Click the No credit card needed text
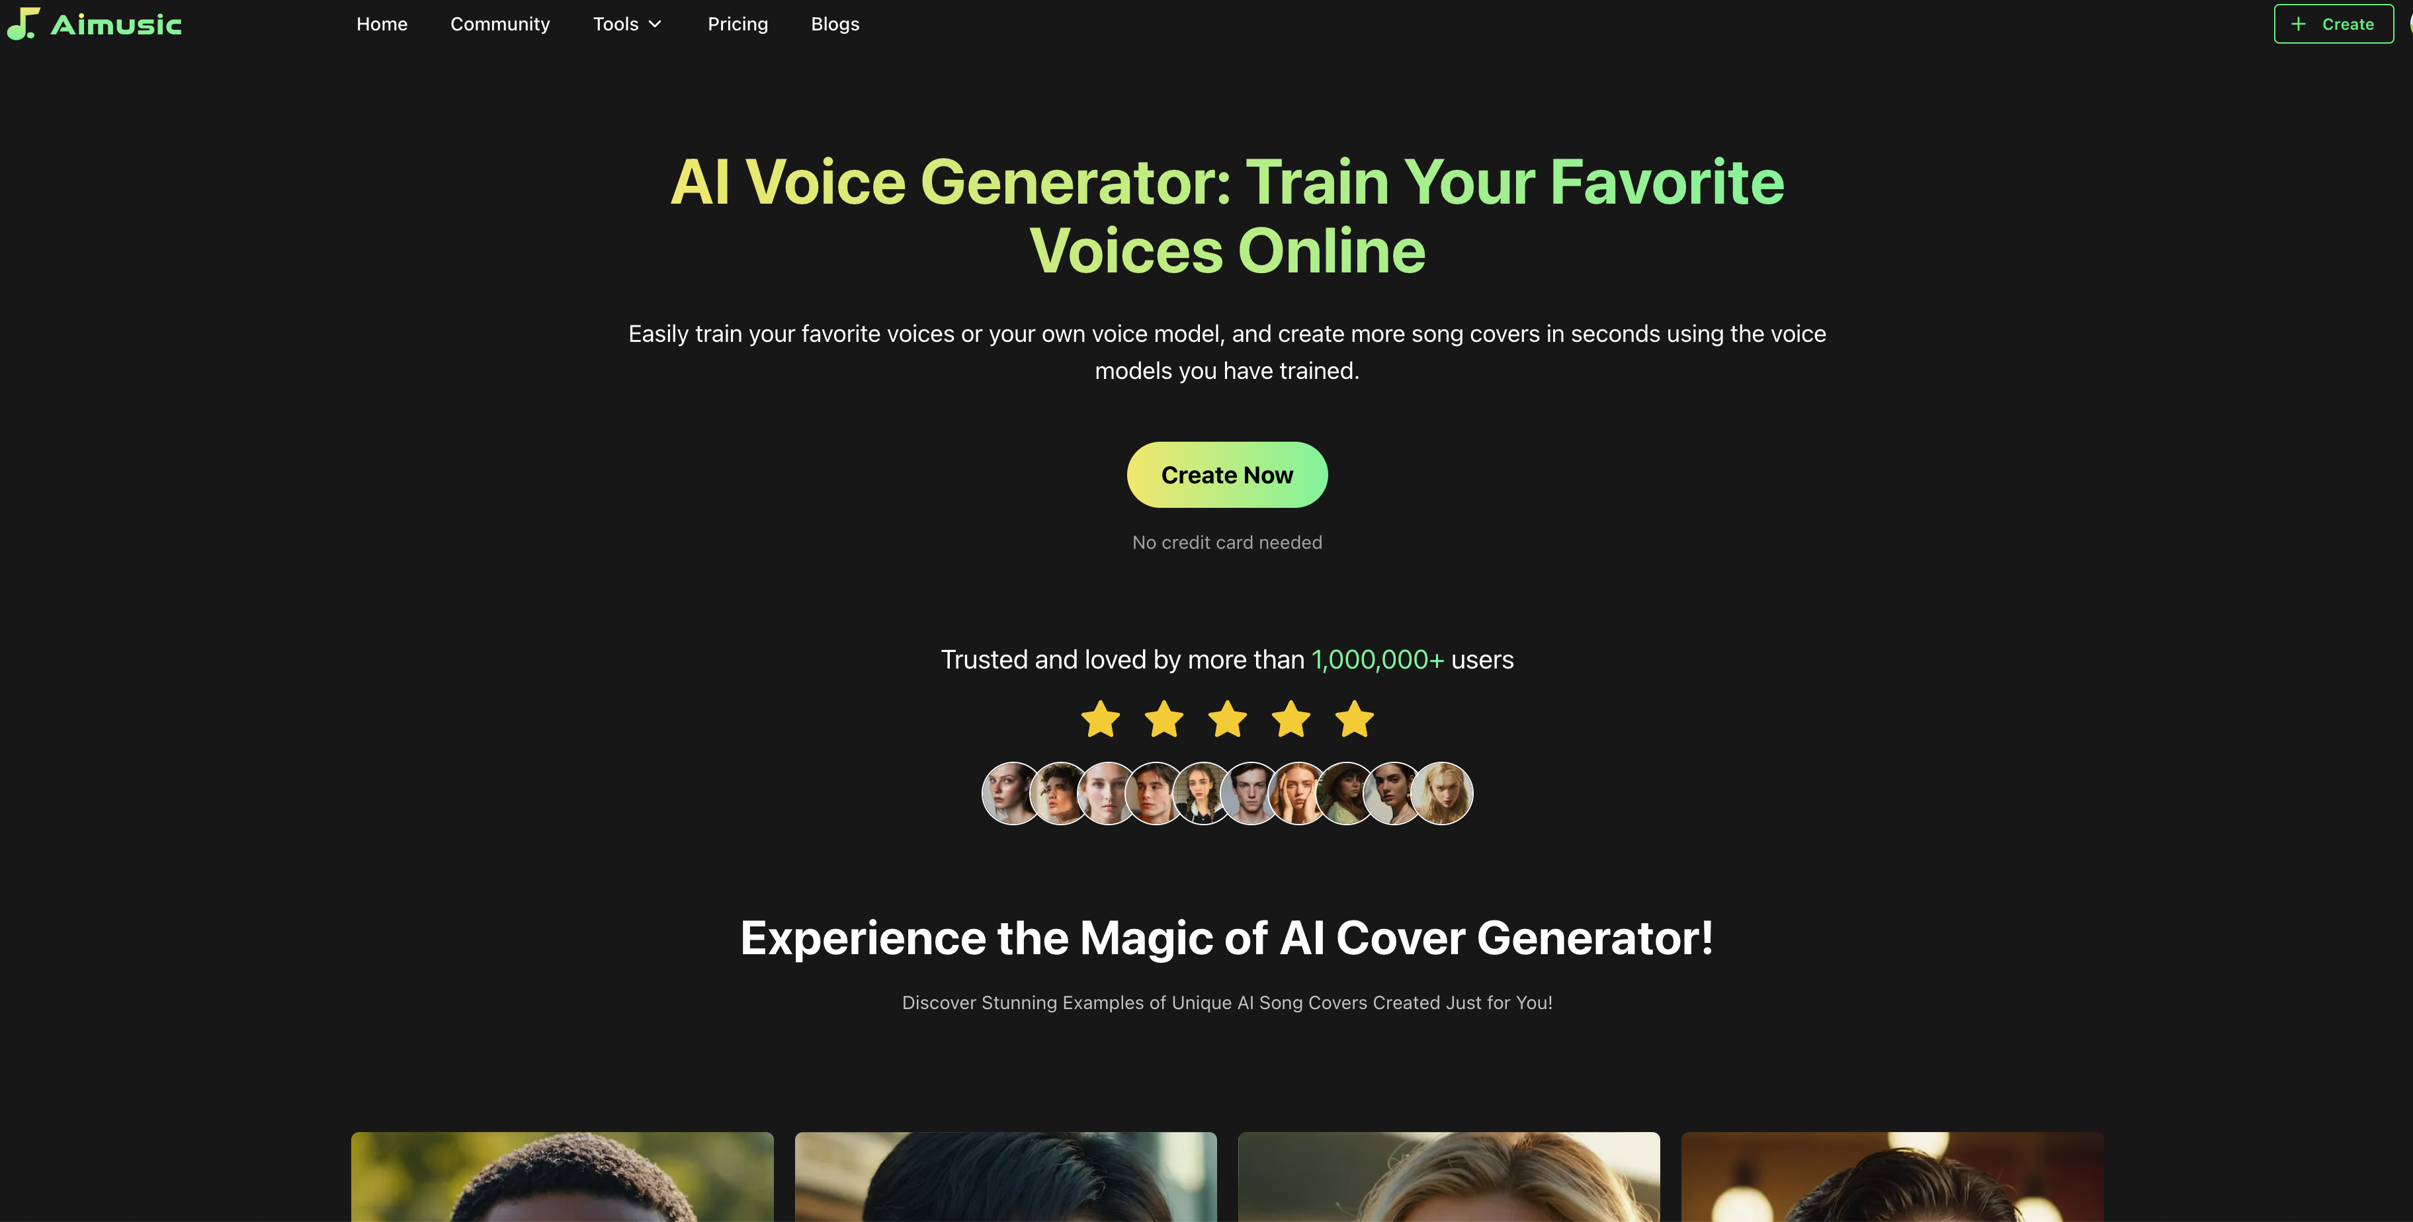The image size is (2413, 1222). (x=1227, y=542)
